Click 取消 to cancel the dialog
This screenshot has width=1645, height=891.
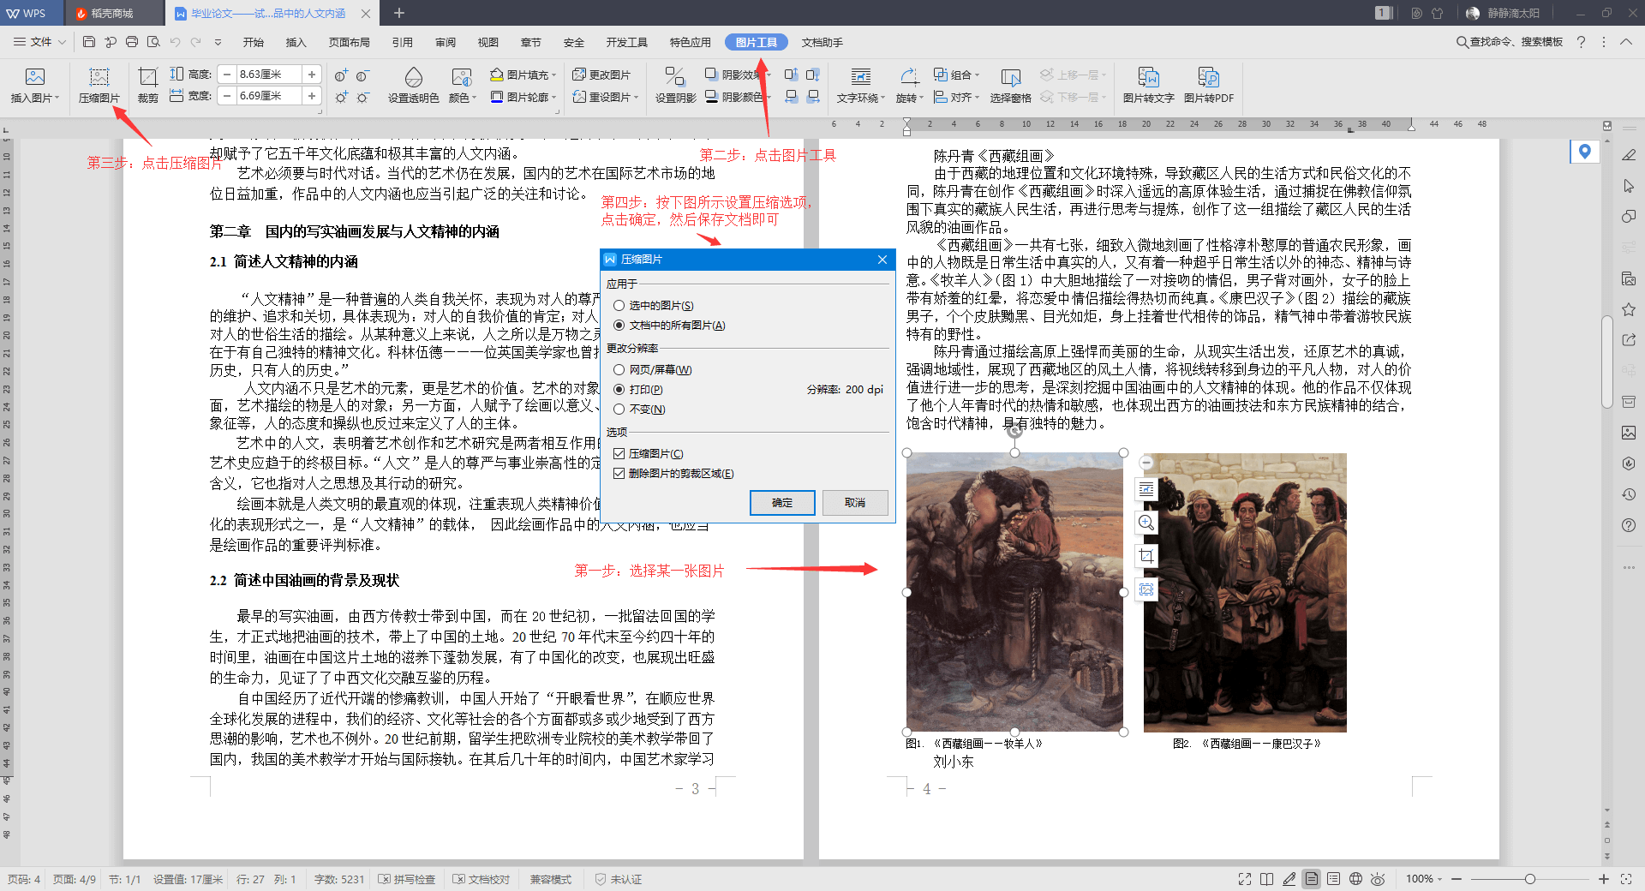[855, 503]
